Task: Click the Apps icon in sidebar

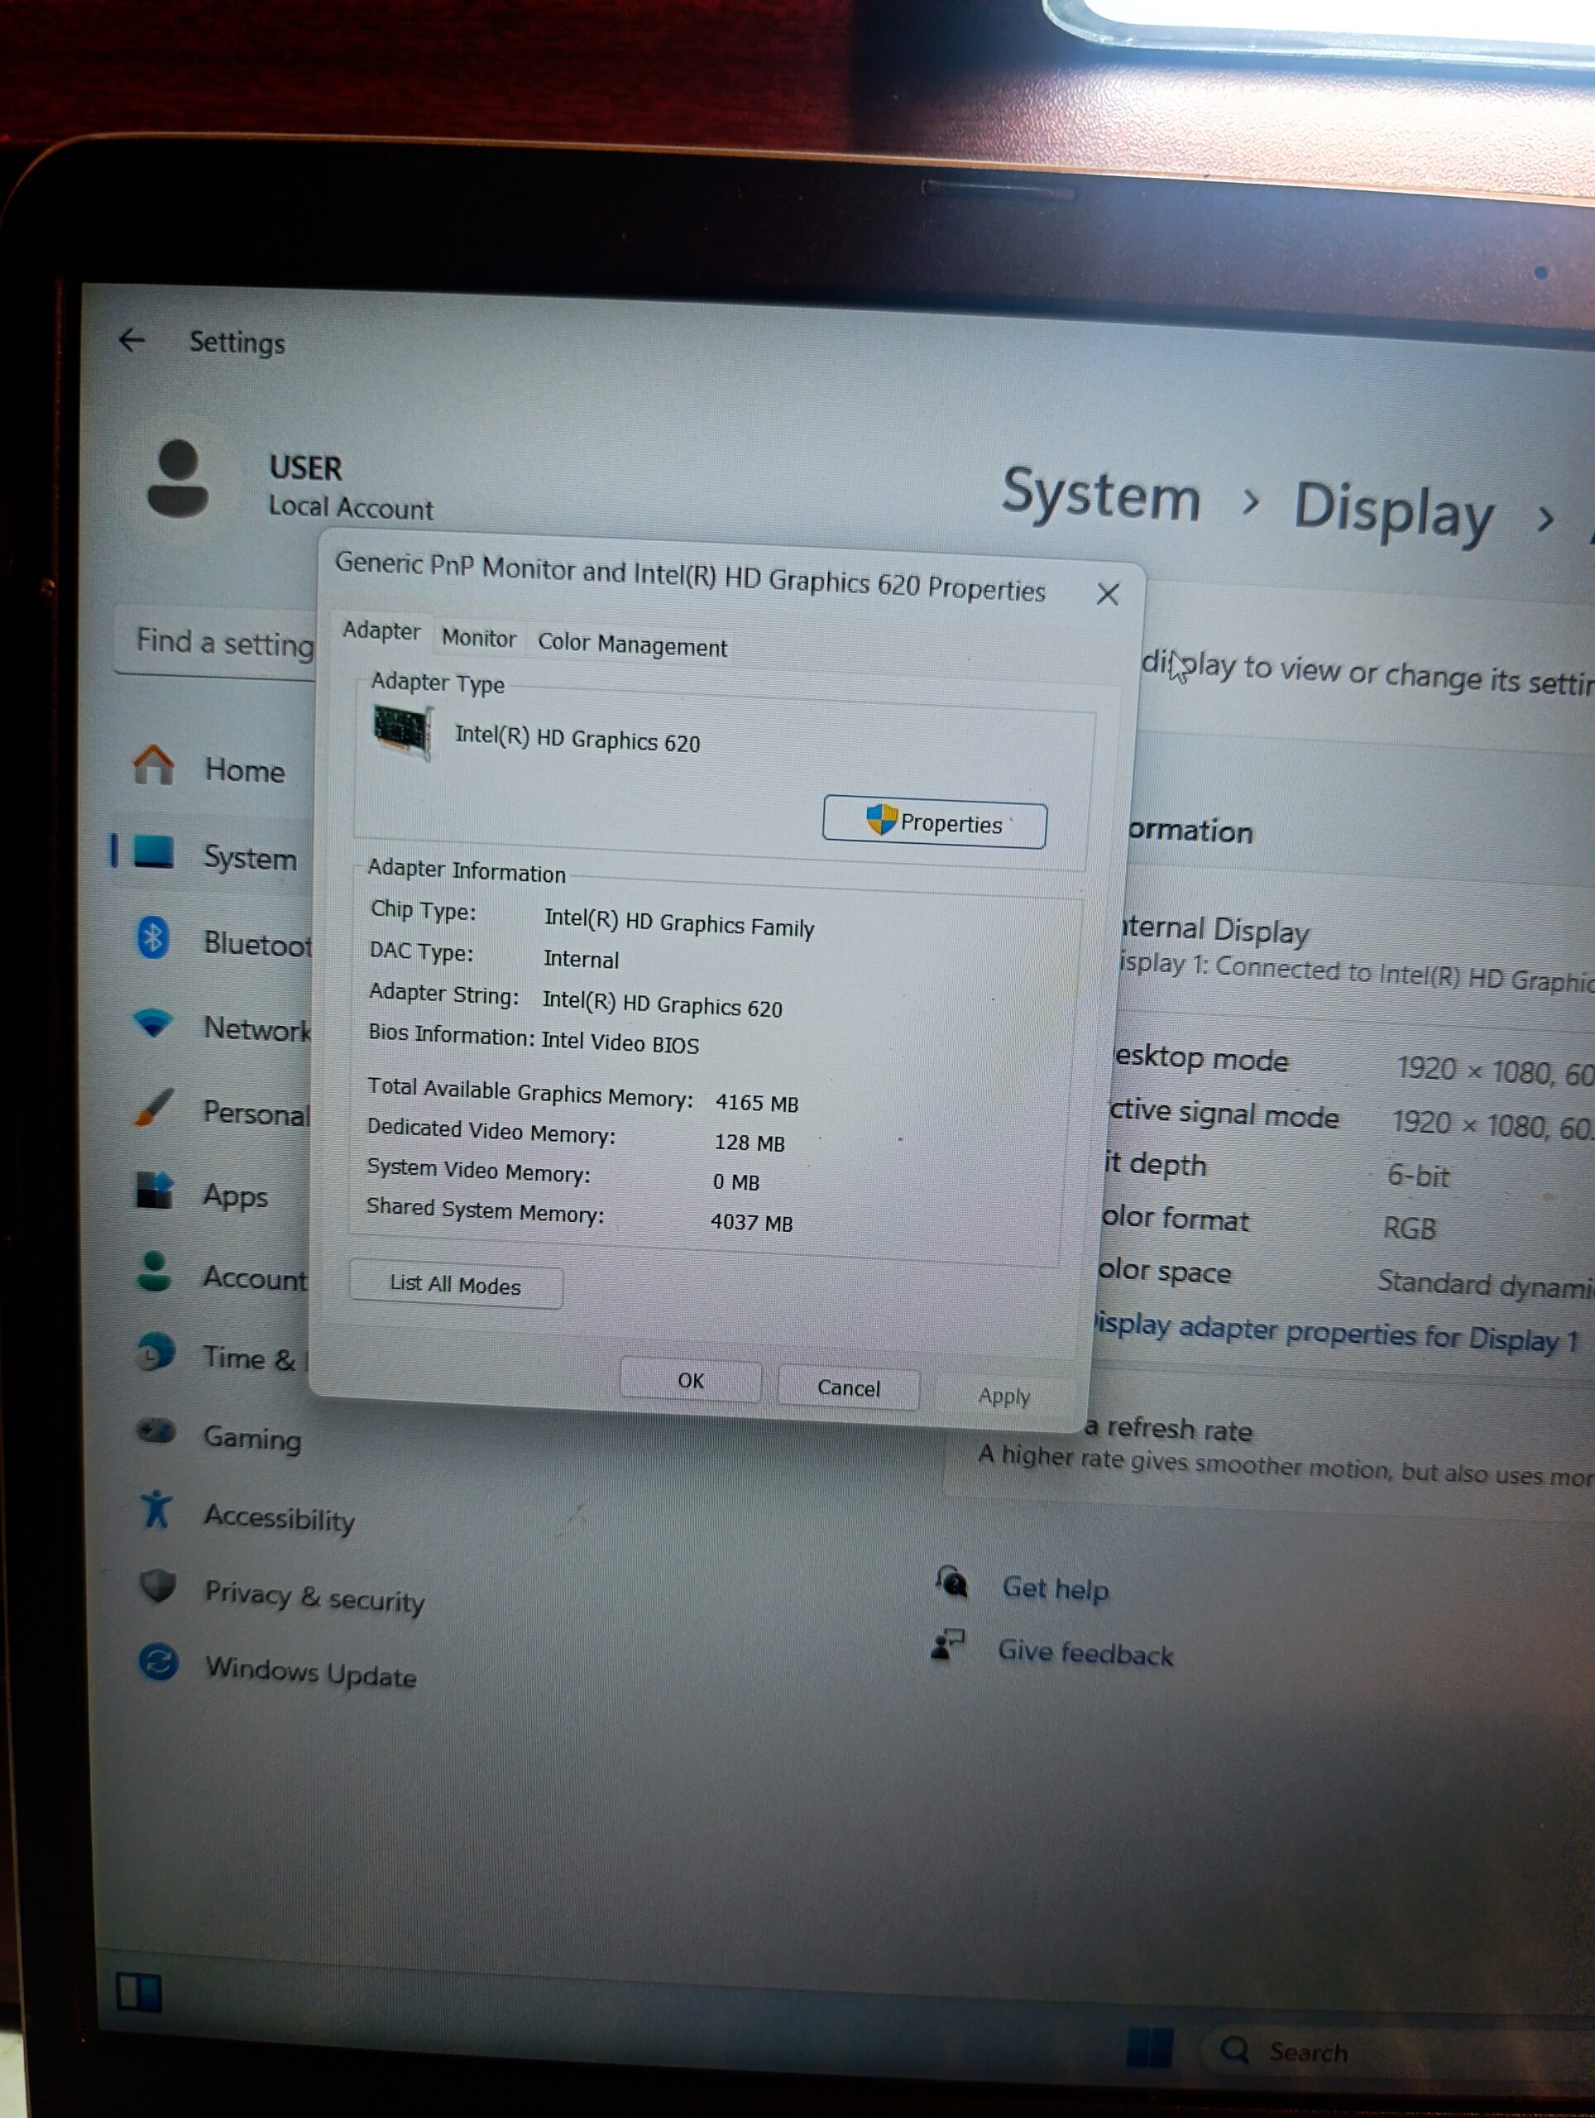Action: pyautogui.click(x=153, y=1191)
